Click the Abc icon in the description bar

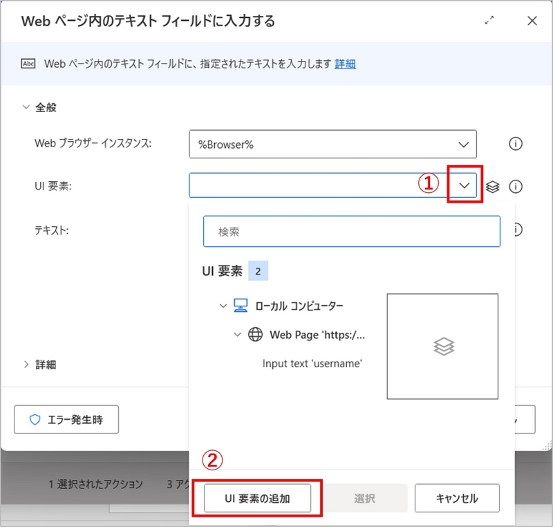click(29, 63)
